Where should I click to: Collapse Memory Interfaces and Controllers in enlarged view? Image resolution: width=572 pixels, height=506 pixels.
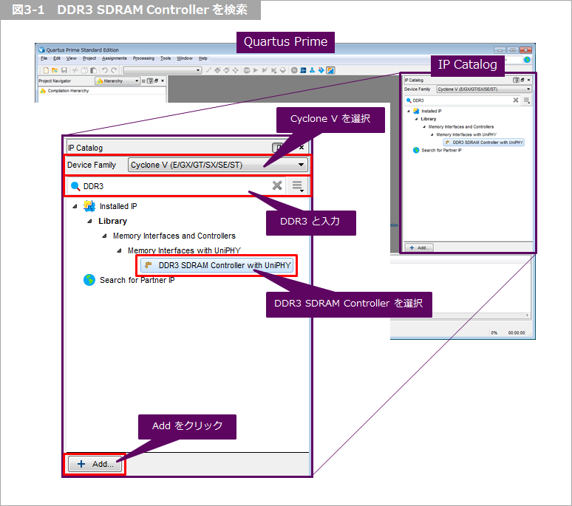(x=104, y=236)
